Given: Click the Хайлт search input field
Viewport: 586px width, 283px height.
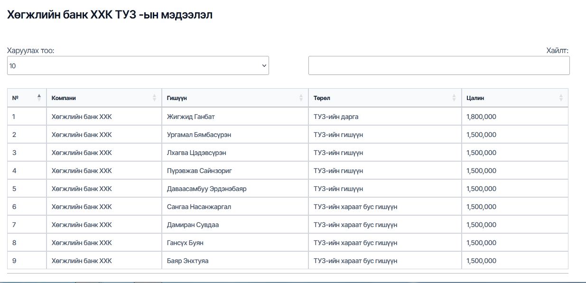Looking at the screenshot, I should 439,65.
